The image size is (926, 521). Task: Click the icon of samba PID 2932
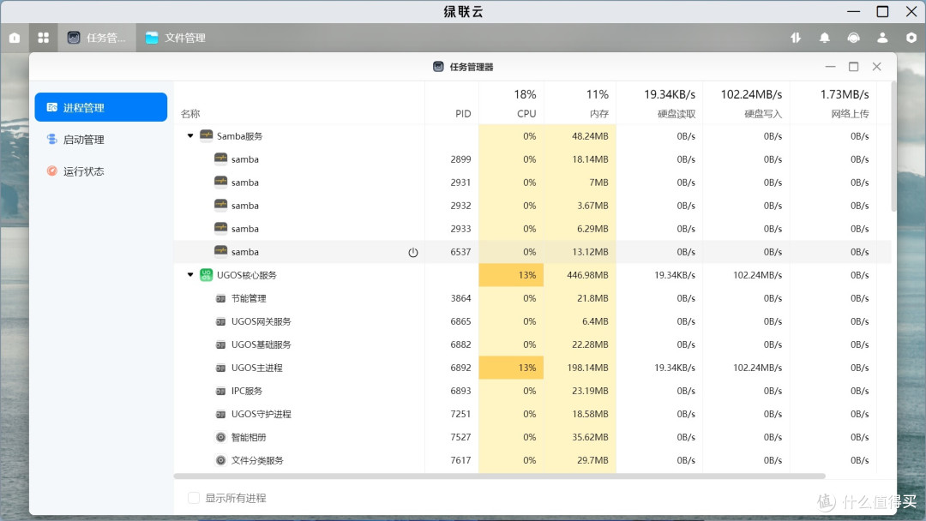tap(221, 206)
